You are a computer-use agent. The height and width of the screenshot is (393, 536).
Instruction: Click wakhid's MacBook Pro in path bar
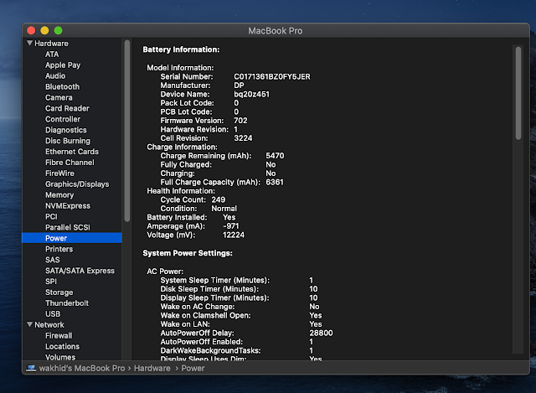(x=82, y=369)
